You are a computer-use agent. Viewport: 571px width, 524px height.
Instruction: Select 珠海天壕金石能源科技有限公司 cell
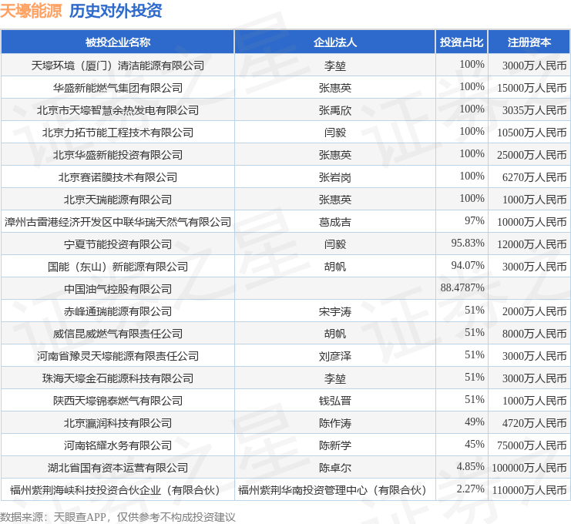118,378
